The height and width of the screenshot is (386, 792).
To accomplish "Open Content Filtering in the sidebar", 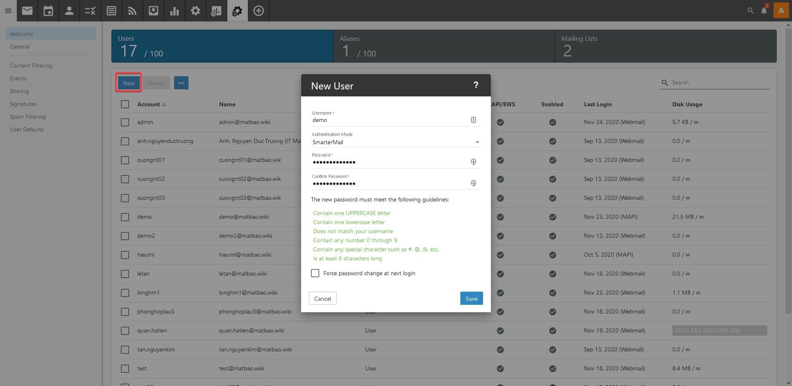I will point(31,66).
